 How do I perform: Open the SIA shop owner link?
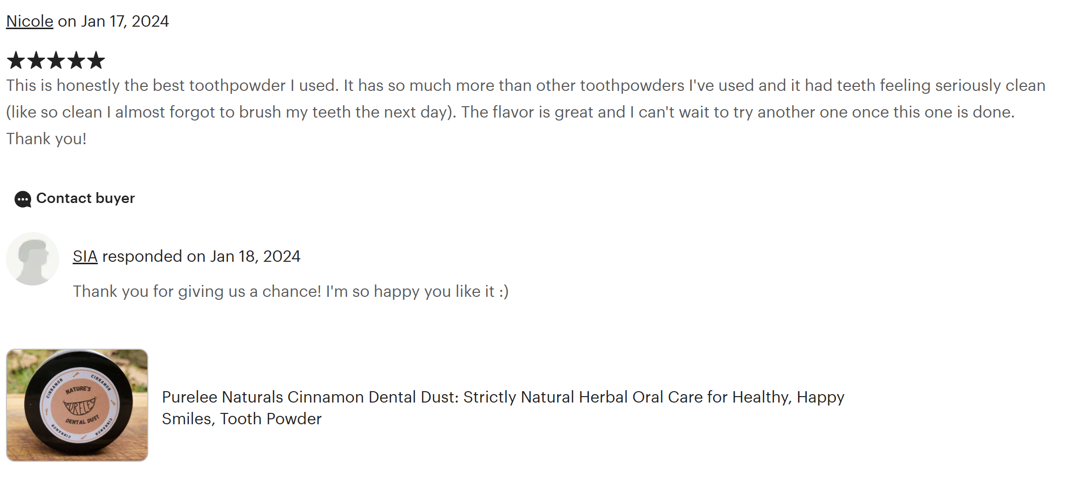point(85,256)
